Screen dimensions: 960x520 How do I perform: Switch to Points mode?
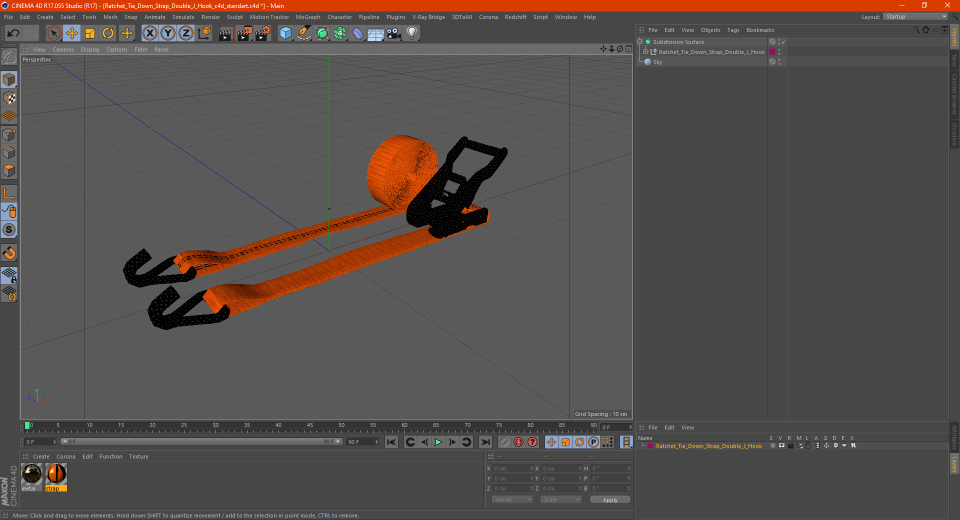coord(9,134)
